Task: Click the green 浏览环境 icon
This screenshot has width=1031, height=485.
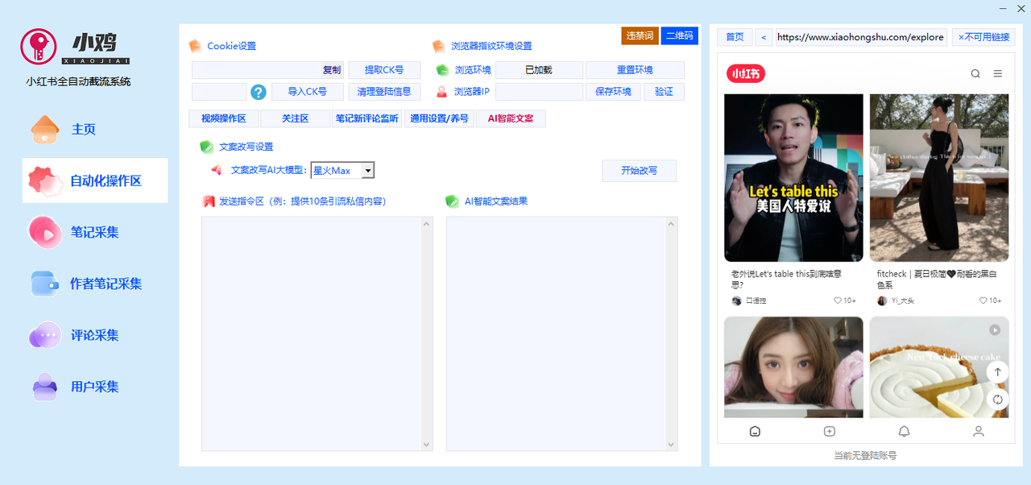Action: pos(441,70)
